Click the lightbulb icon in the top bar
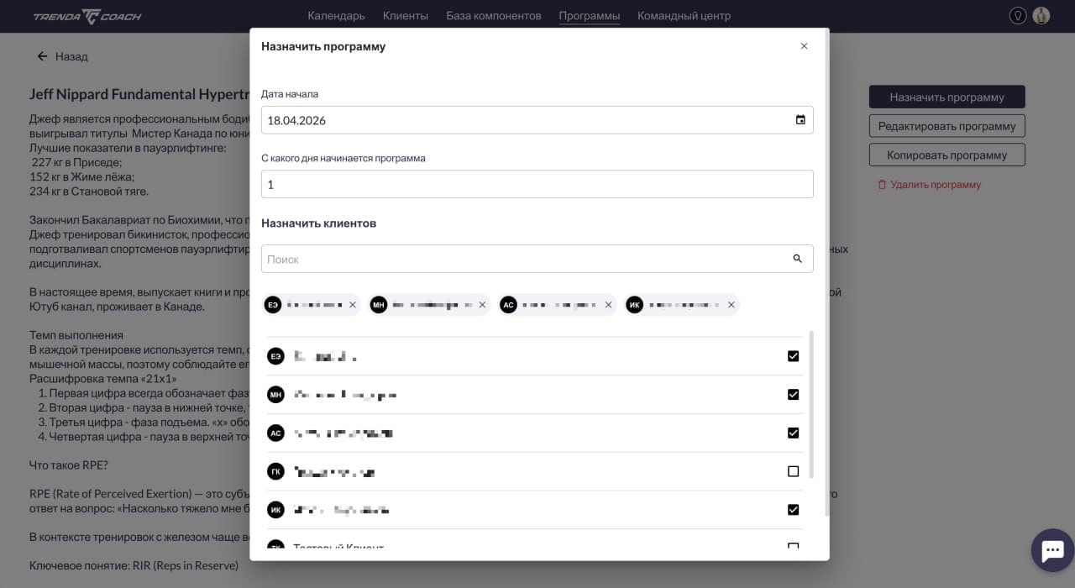 click(x=1018, y=15)
